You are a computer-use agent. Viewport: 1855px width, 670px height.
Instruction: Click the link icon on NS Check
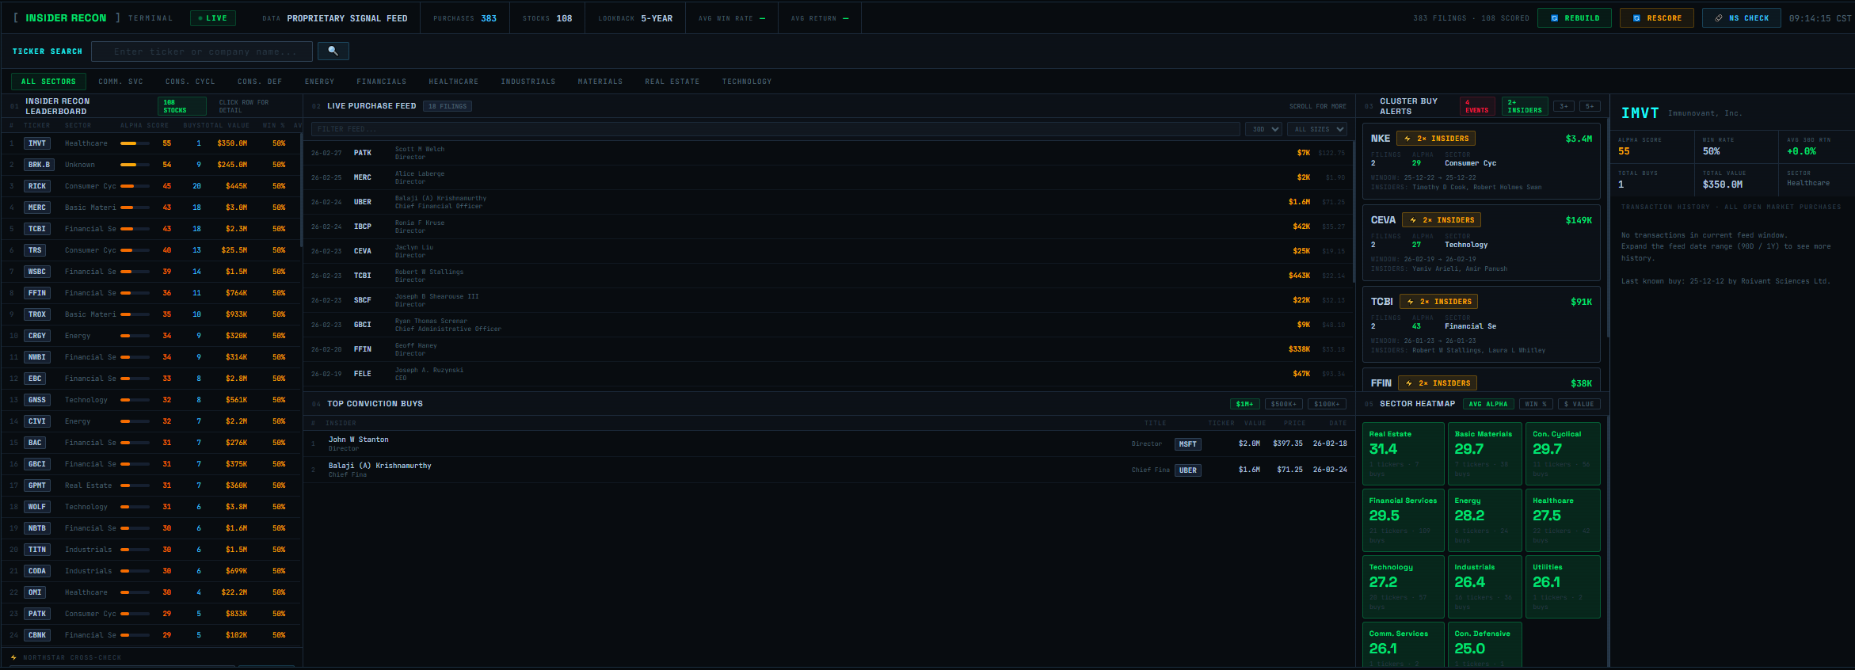1718,18
